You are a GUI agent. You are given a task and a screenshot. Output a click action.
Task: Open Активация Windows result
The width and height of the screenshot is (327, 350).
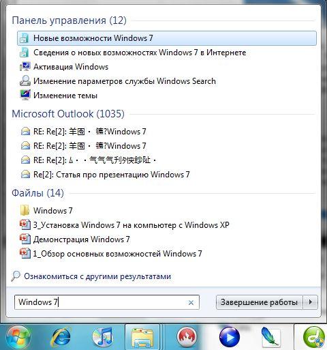pos(71,67)
